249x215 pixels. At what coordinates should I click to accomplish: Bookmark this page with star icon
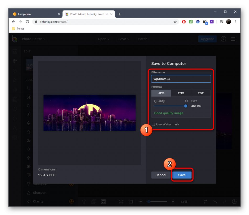coord(175,22)
